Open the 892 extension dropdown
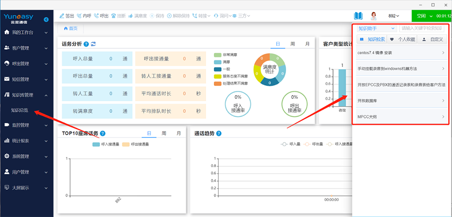The width and height of the screenshot is (452, 217). coord(394,16)
